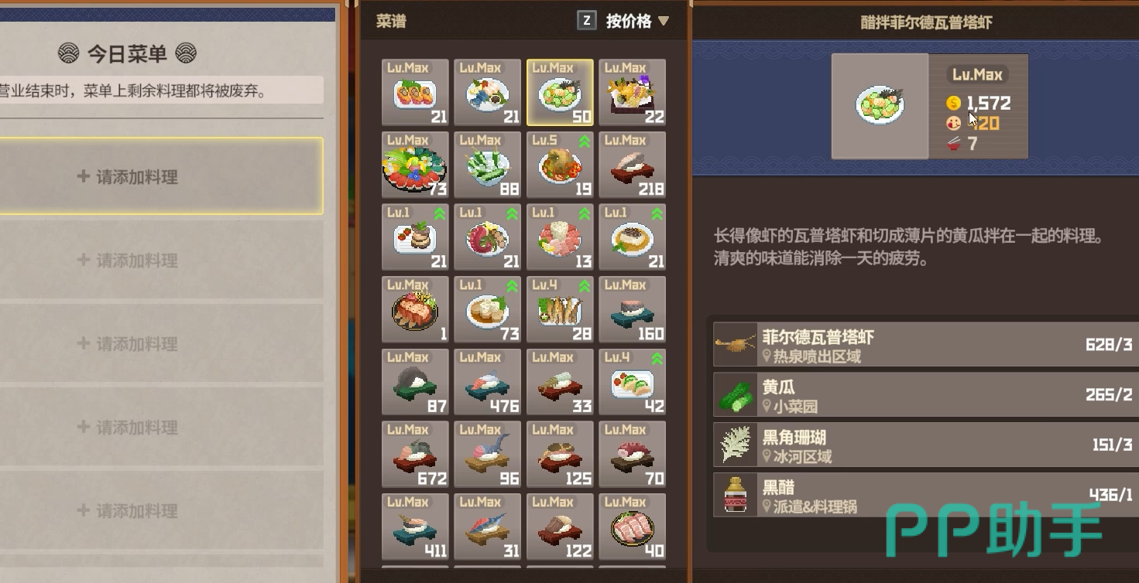Pick the swordfish sushi with count 96

[x=487, y=454]
